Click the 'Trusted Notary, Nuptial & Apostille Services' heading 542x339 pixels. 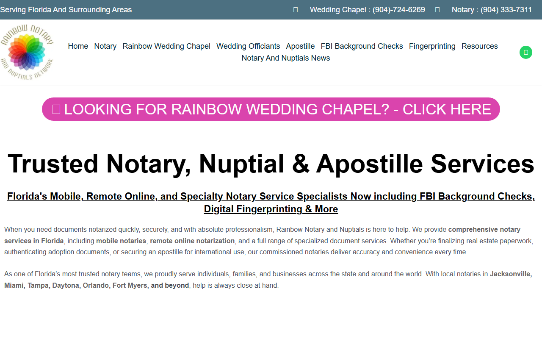point(271,164)
